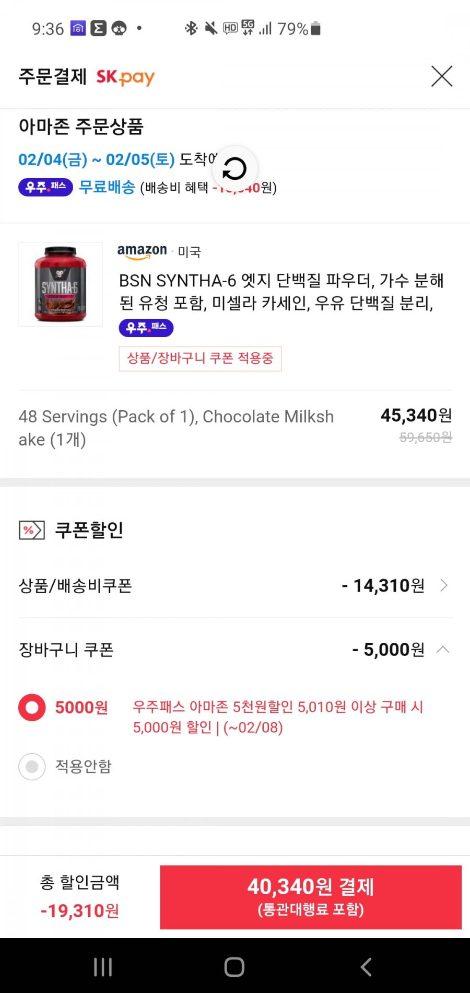
Task: Tap the circular refresh icon
Action: coord(234,169)
